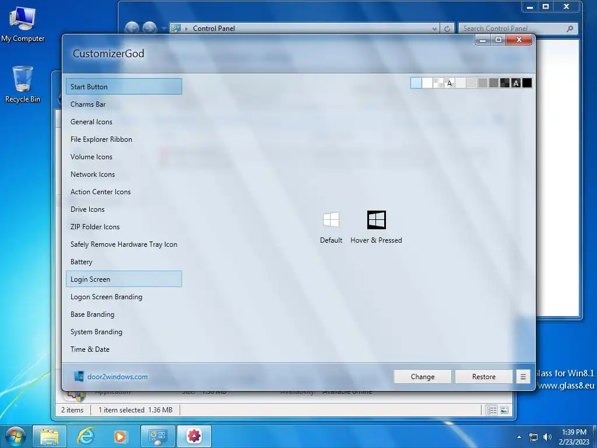Select the Login Screen entry
Screen dimensions: 597x448
124,279
